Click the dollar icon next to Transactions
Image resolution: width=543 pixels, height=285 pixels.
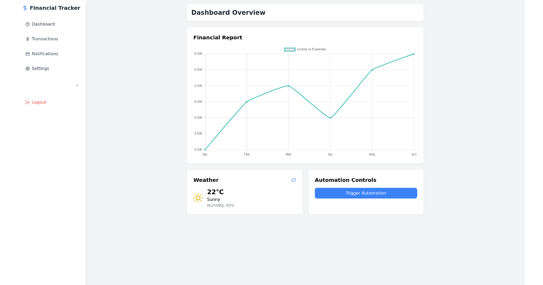tap(27, 39)
